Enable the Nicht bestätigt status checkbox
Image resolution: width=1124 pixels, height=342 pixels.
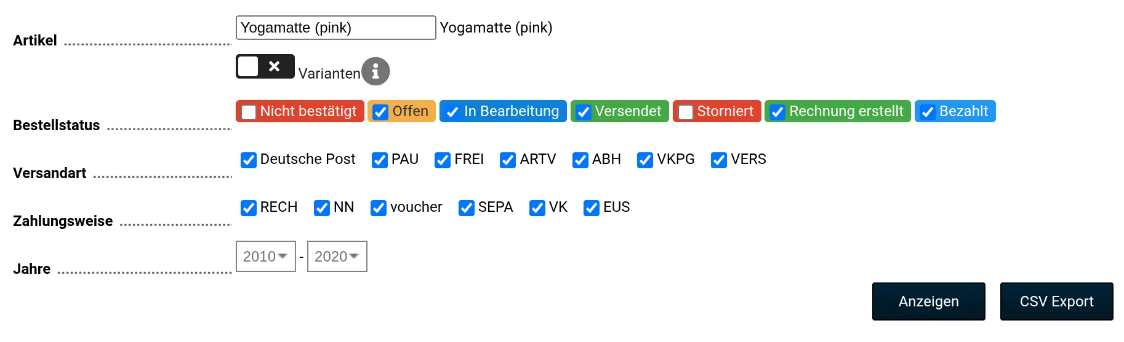pos(249,112)
